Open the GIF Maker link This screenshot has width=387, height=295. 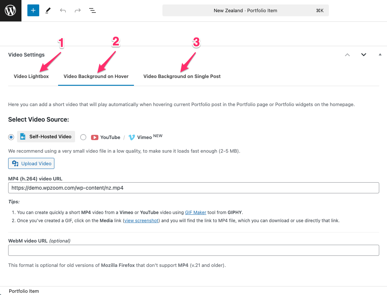pos(195,213)
